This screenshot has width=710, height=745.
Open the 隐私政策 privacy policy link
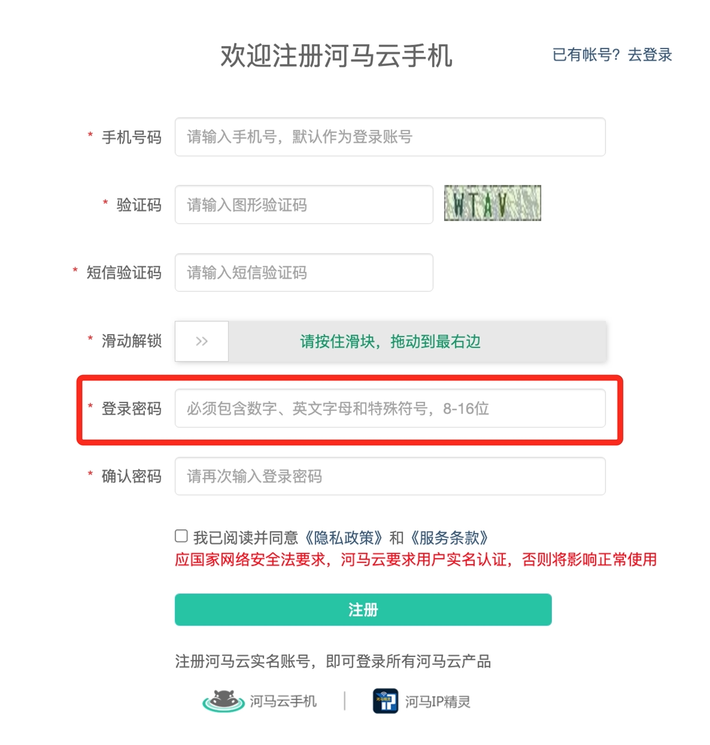click(x=344, y=537)
